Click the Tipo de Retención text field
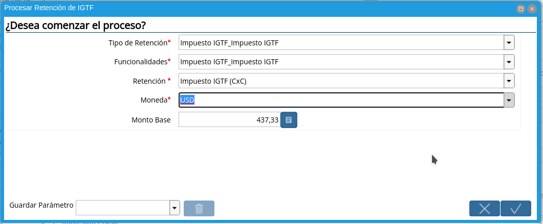 340,42
